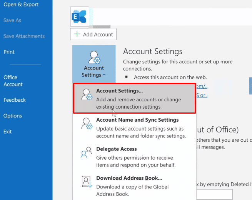Screen dimensions: 252x200
Task: Open the partially hidden web access link
Action: [202, 86]
